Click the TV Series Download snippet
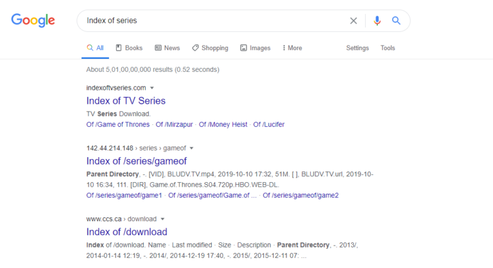This screenshot has height=268, width=493. coord(119,113)
